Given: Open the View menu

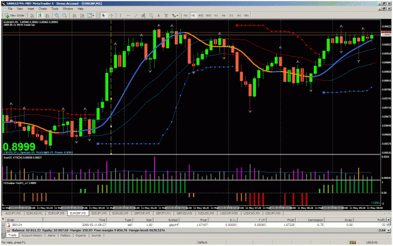Looking at the screenshot, I should pos(19,9).
